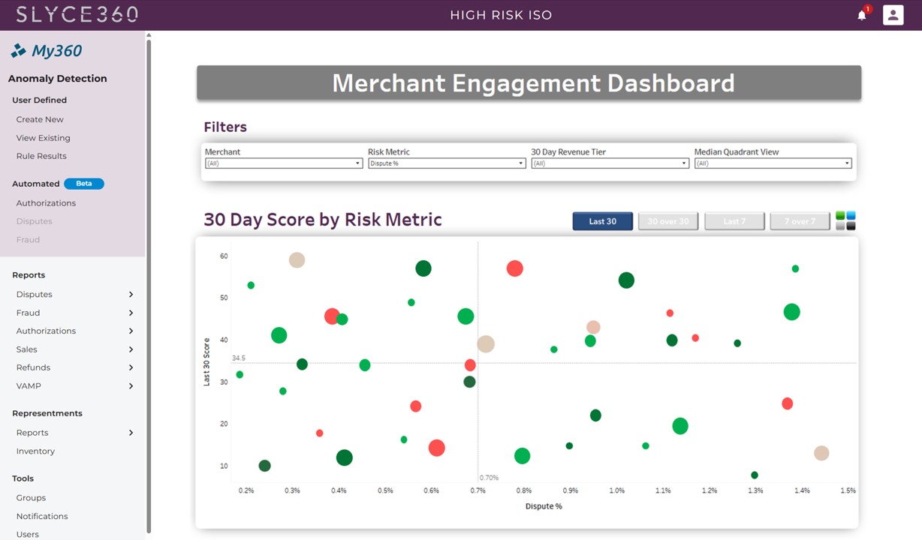Image resolution: width=922 pixels, height=540 pixels.
Task: Click the Dispute % axis title
Action: (x=544, y=506)
